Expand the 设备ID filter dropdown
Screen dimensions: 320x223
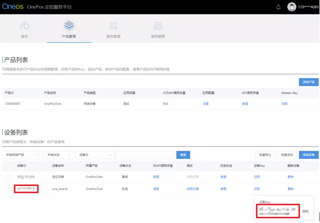(95, 155)
